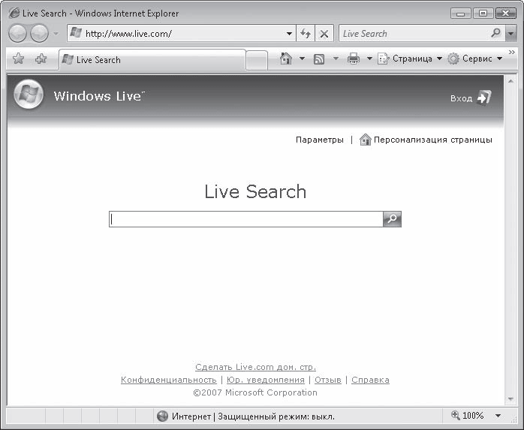Expand the address bar URL dropdown

click(290, 34)
